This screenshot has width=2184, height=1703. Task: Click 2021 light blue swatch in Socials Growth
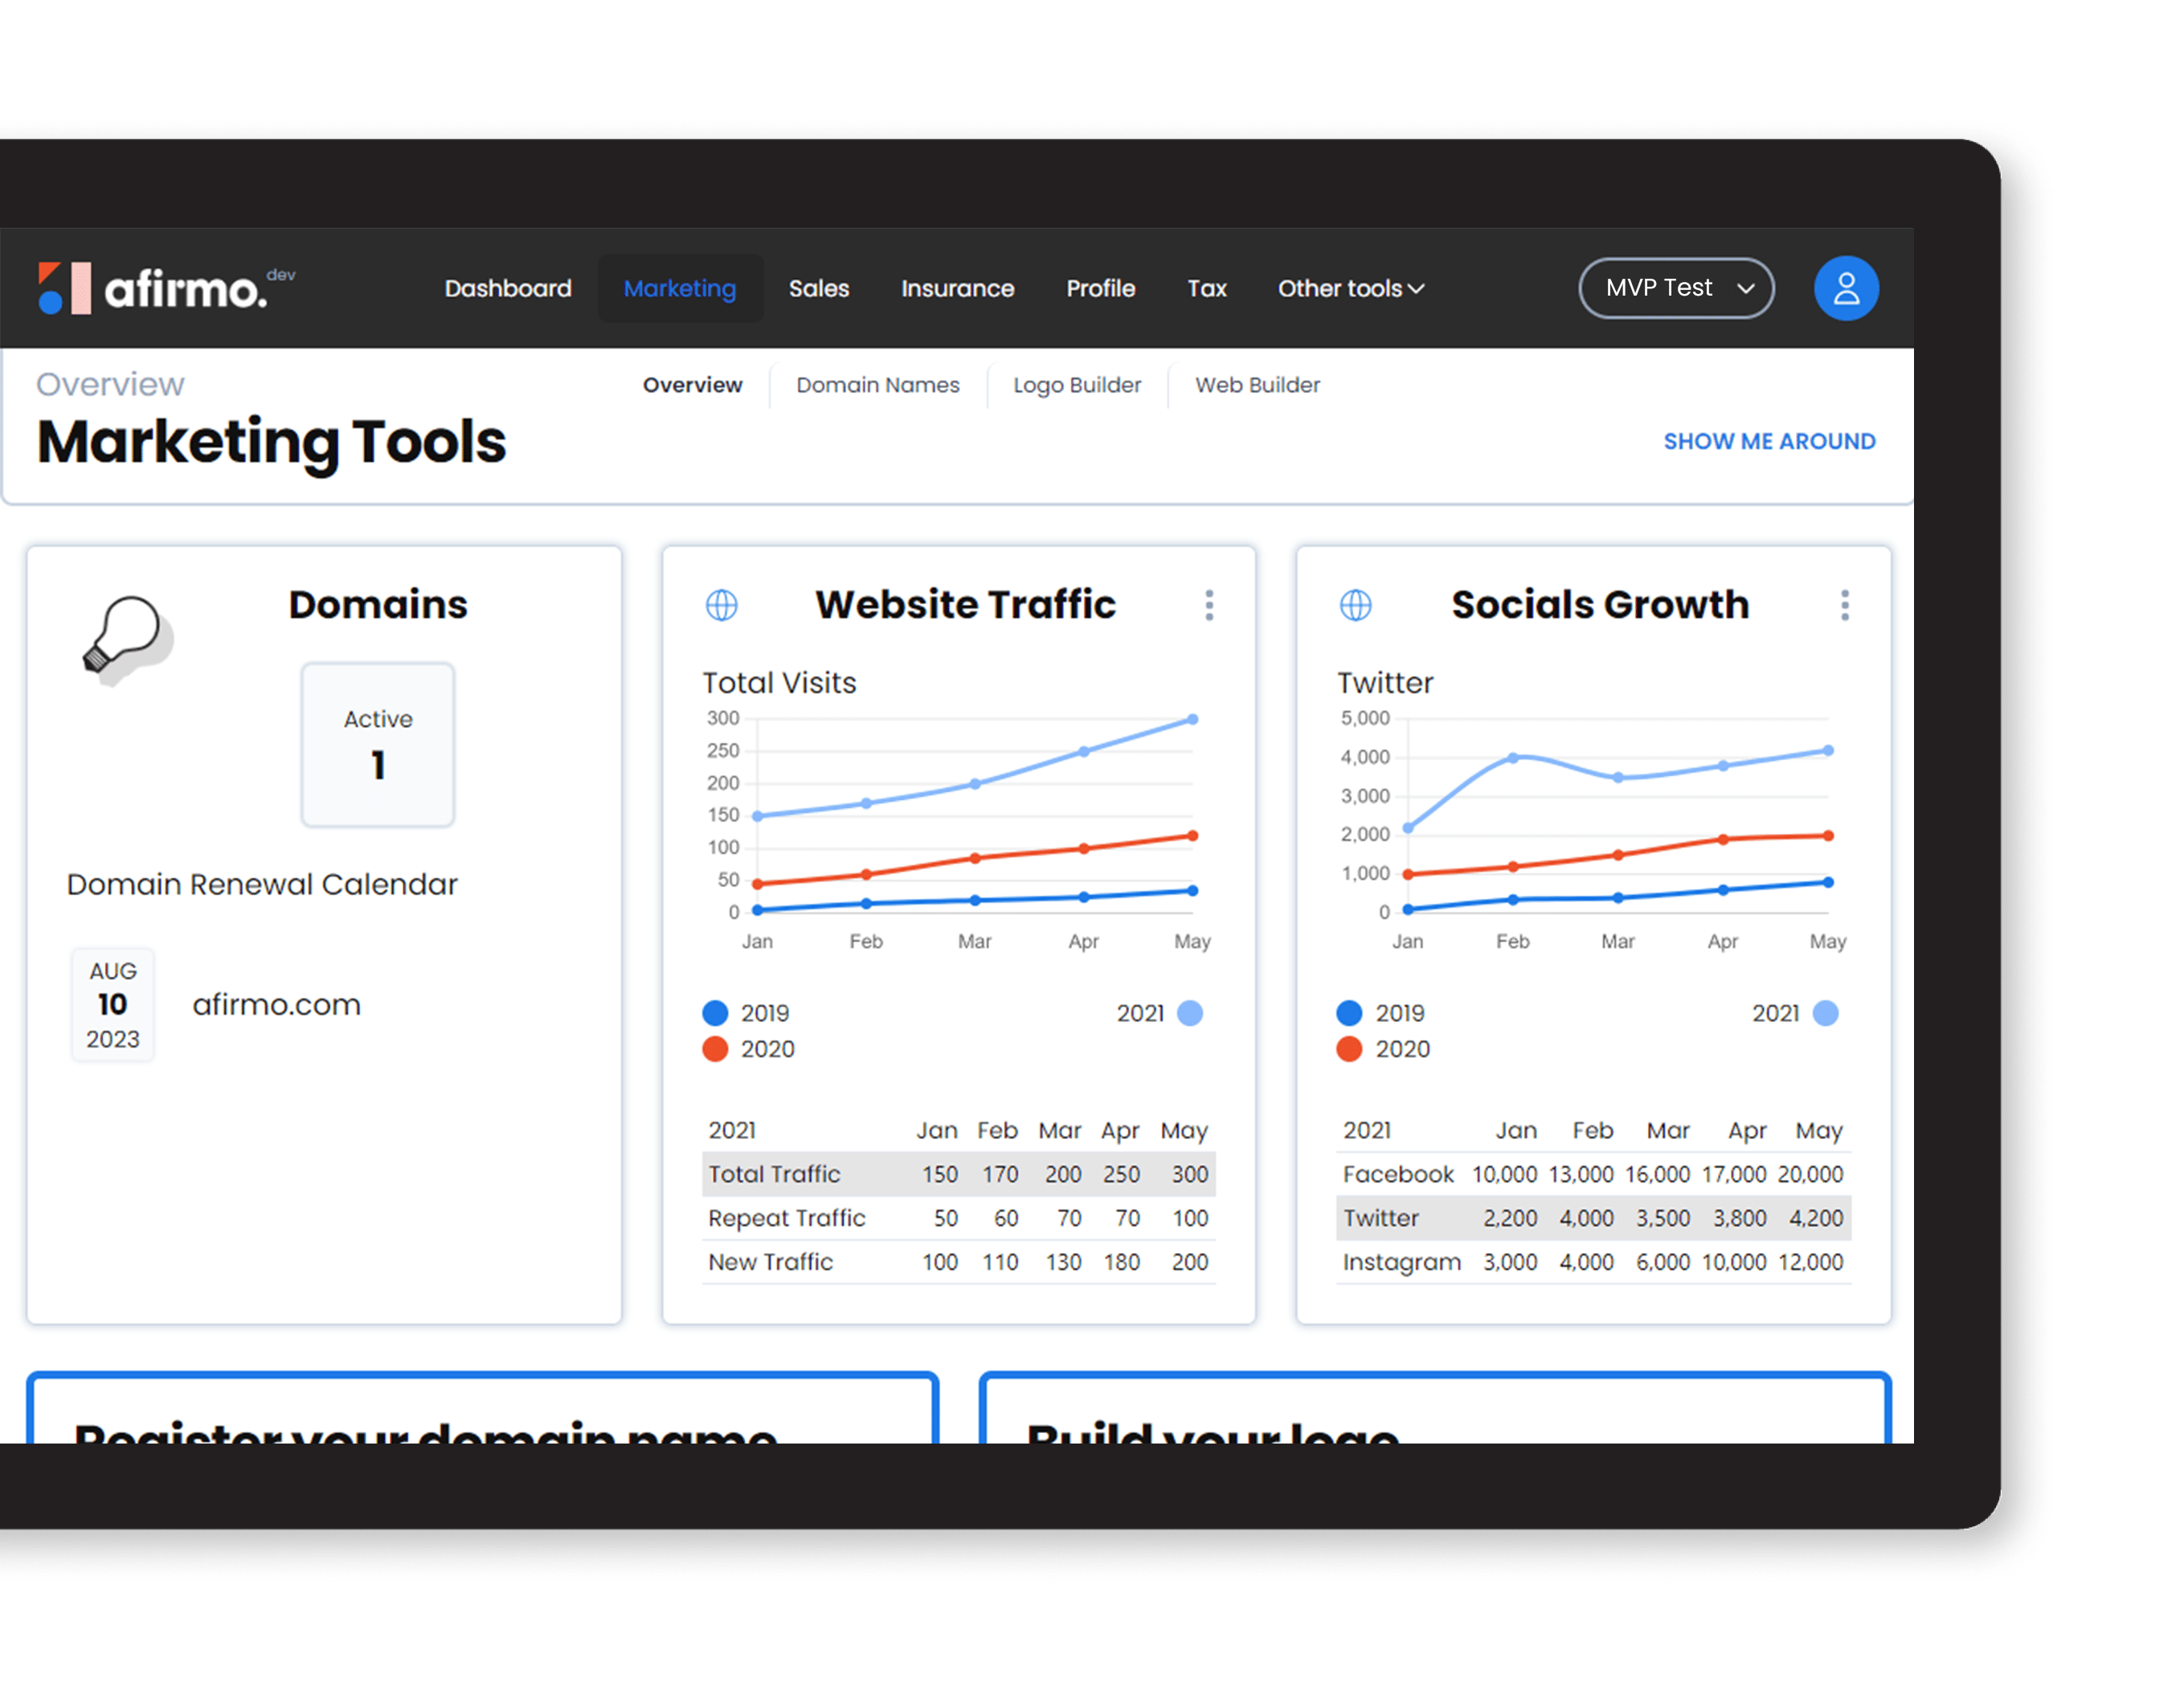click(x=1825, y=1013)
